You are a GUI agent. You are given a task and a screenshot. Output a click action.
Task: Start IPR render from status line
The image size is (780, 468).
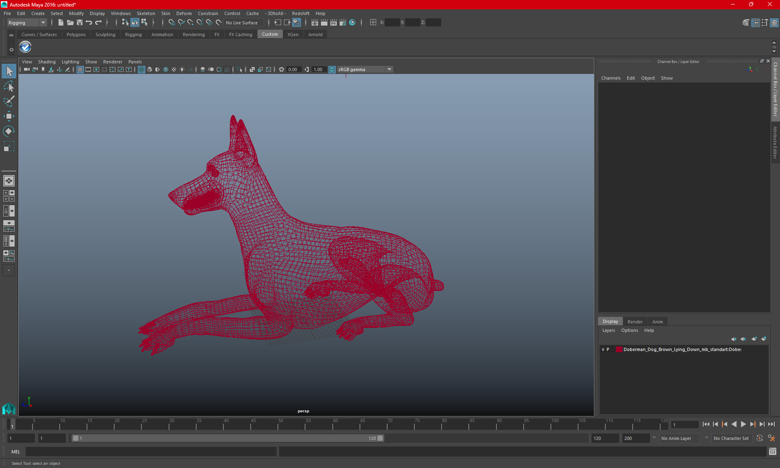(x=334, y=23)
